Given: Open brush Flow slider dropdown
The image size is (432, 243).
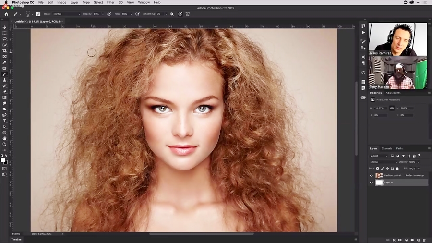Looking at the screenshot, I should [x=131, y=14].
